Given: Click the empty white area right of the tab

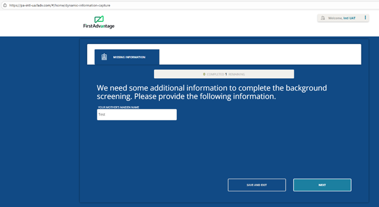Looking at the screenshot, I should [260, 55].
